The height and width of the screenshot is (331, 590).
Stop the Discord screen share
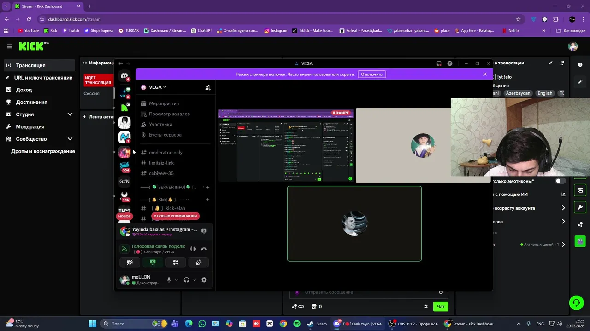153,262
